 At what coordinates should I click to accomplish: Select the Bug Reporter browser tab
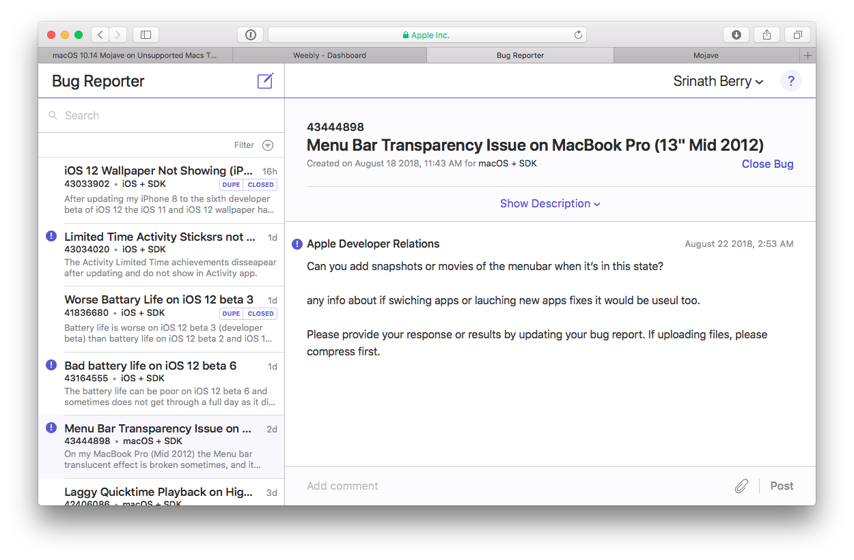tap(520, 55)
